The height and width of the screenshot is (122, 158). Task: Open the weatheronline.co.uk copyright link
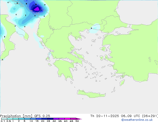pos(137,120)
